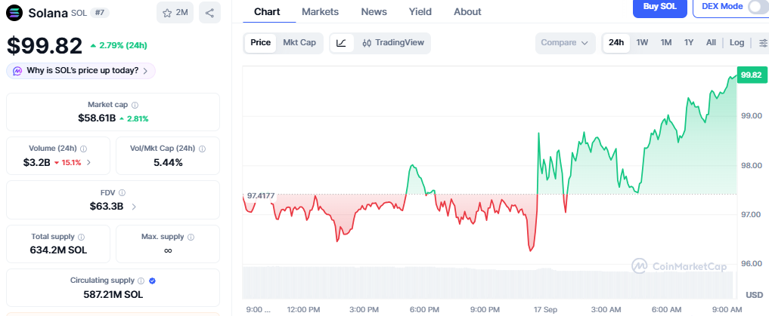Open chart settings sliders icon

[x=763, y=43]
